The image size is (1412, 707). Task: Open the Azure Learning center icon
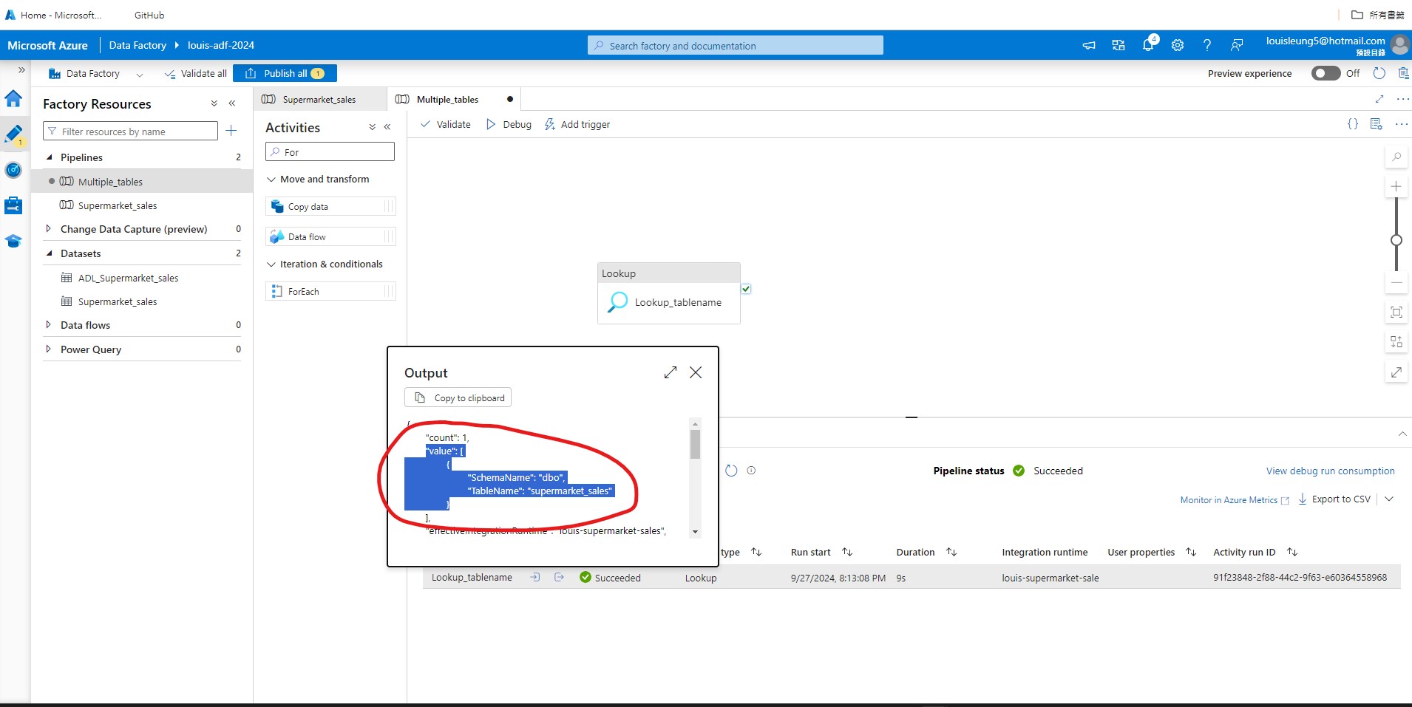pos(13,241)
